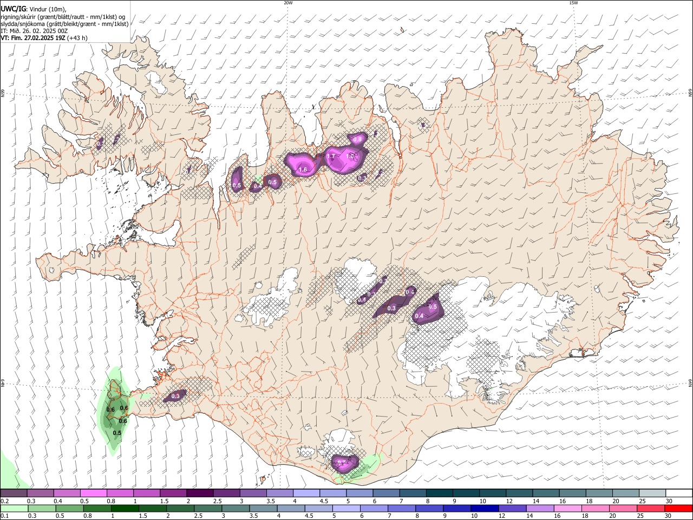The width and height of the screenshot is (693, 520).
Task: Click the '1.7' snowfall value on the map
Action: (331, 157)
